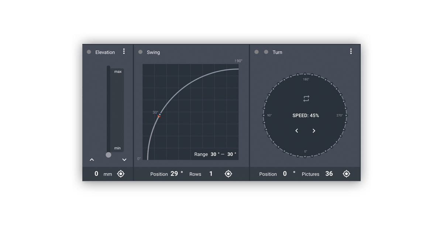
Task: Click the calibrate target icon in Turn panel
Action: pyautogui.click(x=346, y=174)
